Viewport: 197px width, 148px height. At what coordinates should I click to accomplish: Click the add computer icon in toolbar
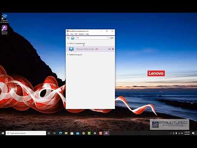point(112,38)
